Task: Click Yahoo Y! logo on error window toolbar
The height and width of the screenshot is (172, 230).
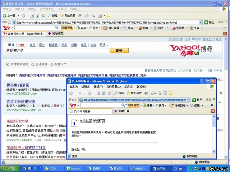Action: point(73,105)
